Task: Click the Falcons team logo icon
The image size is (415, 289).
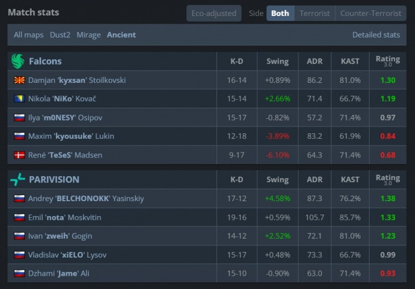Action: tap(18, 61)
